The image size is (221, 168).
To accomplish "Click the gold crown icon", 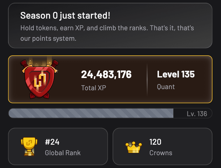I will (x=134, y=147).
